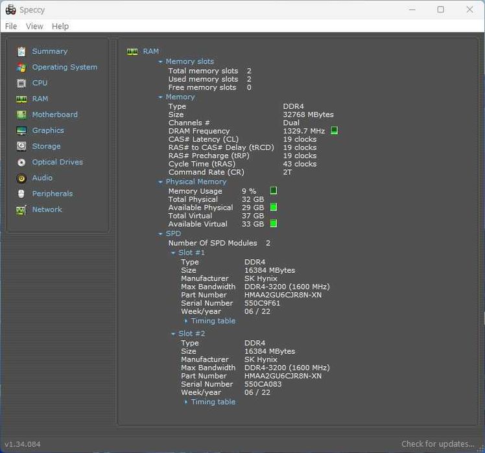The image size is (485, 453).
Task: Click the RAM module icon in sidebar
Action: point(21,99)
